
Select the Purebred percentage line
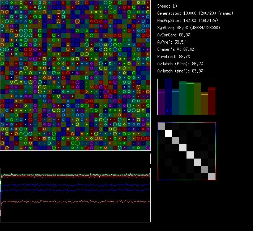pyautogui.click(x=173, y=57)
